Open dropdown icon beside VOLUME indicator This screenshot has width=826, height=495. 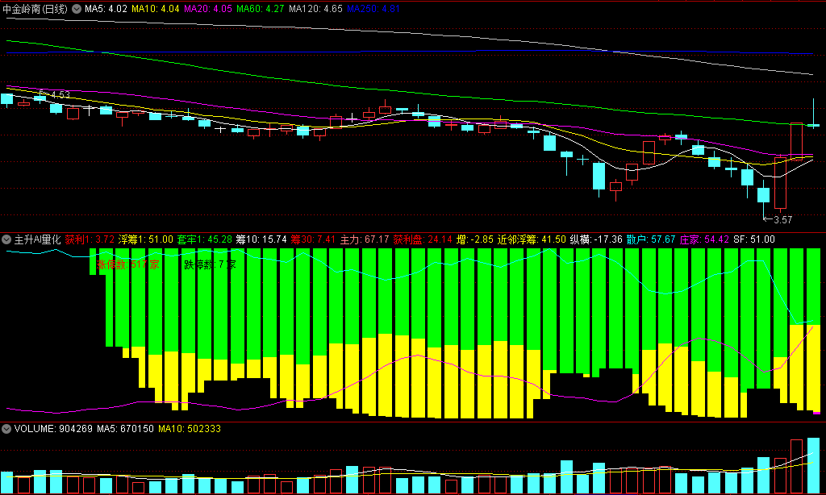tap(6, 429)
